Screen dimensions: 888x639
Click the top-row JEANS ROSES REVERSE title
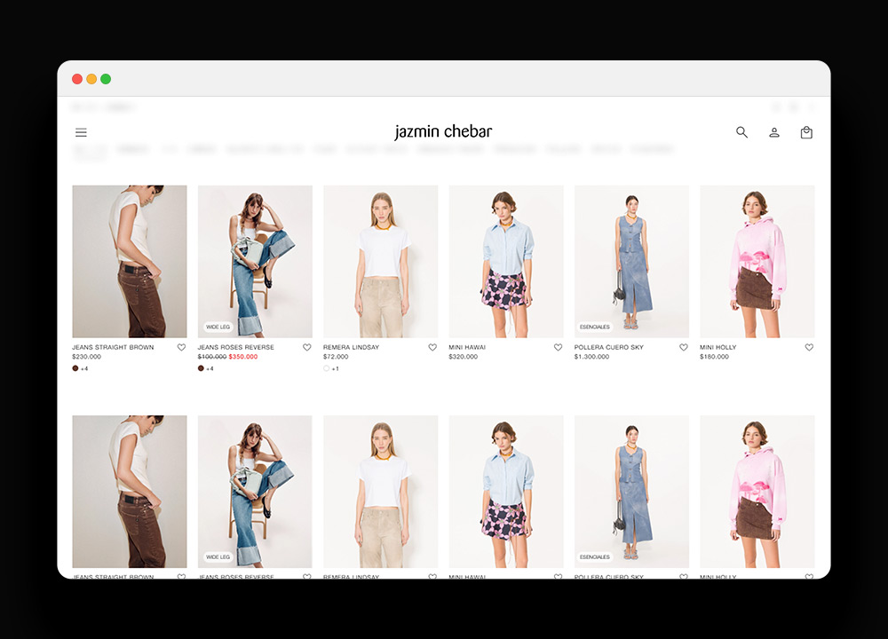pos(235,347)
